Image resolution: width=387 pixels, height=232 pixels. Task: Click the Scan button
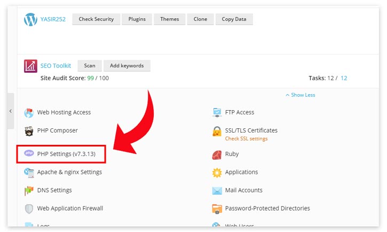tap(90, 66)
